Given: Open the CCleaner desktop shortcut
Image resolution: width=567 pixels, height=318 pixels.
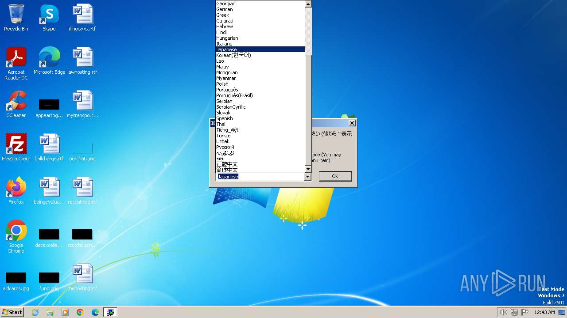Looking at the screenshot, I should tap(16, 104).
